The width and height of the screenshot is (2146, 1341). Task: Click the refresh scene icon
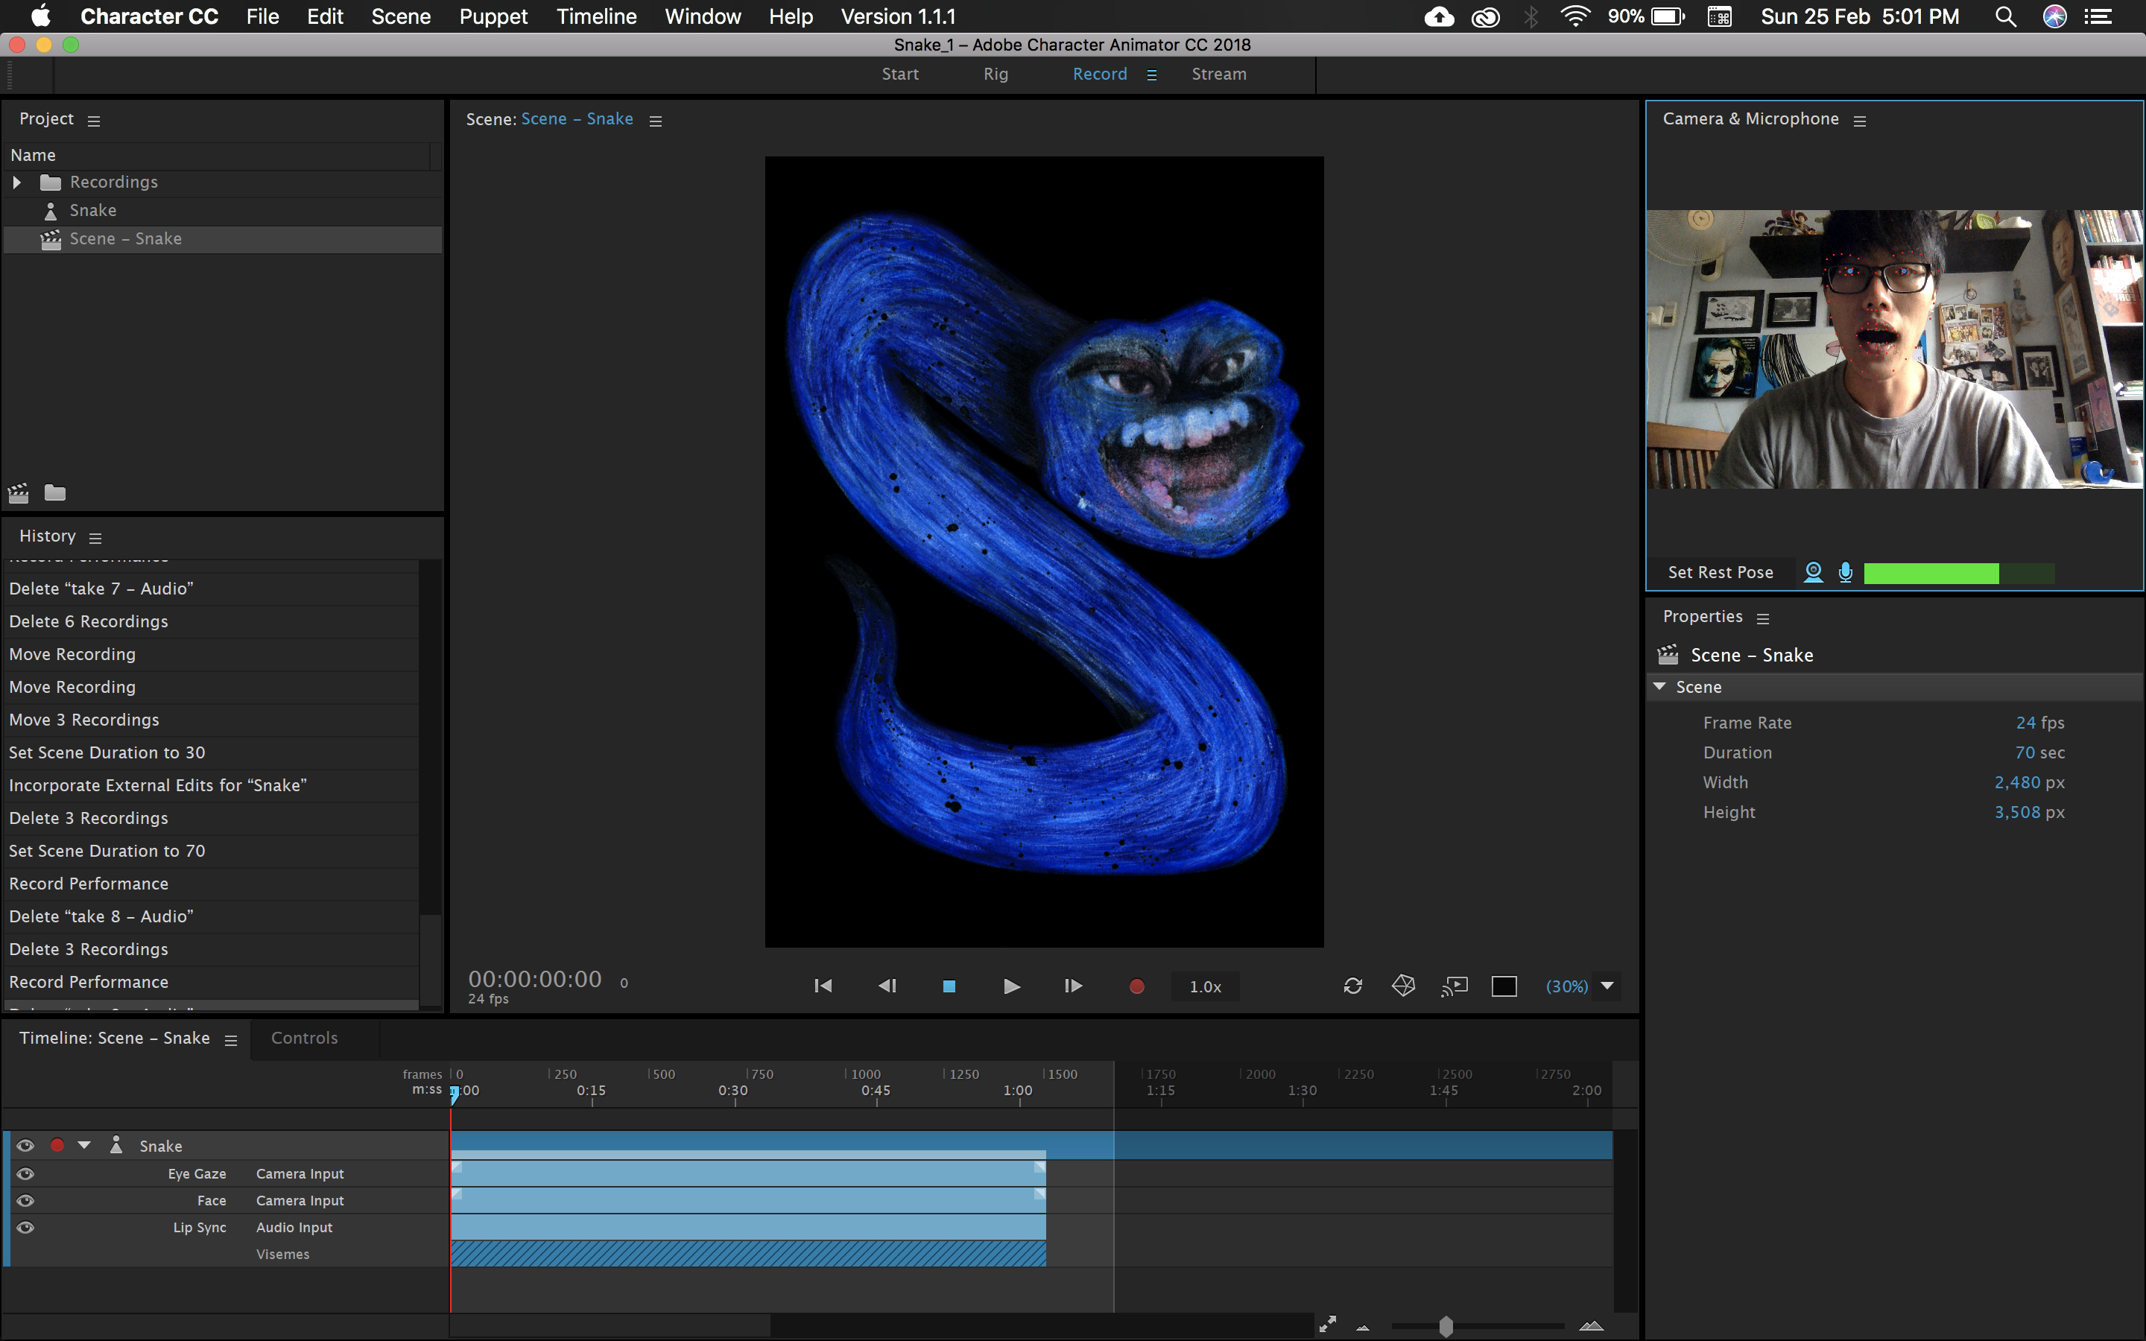click(x=1352, y=986)
